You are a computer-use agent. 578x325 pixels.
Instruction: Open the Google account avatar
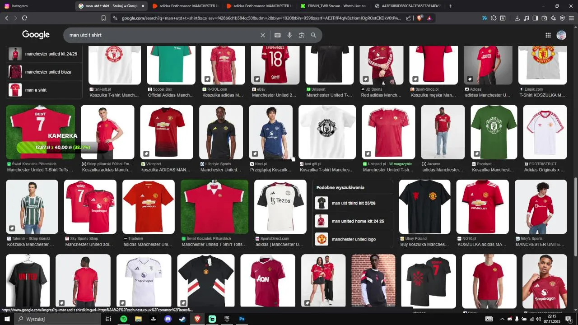[562, 35]
